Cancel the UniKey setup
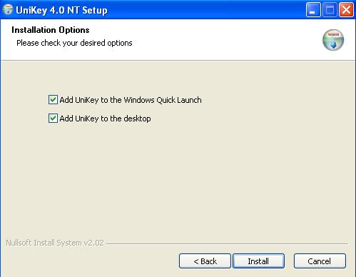Image resolution: width=356 pixels, height=277 pixels. (x=320, y=261)
